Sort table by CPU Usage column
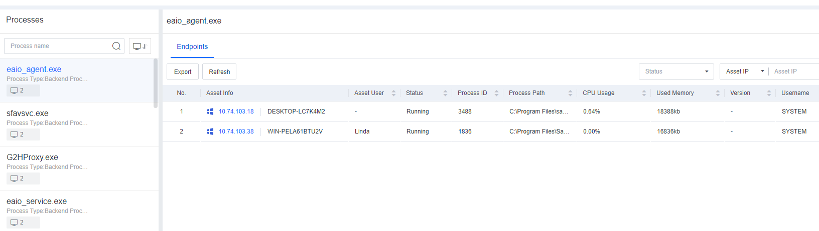819x231 pixels. (644, 93)
